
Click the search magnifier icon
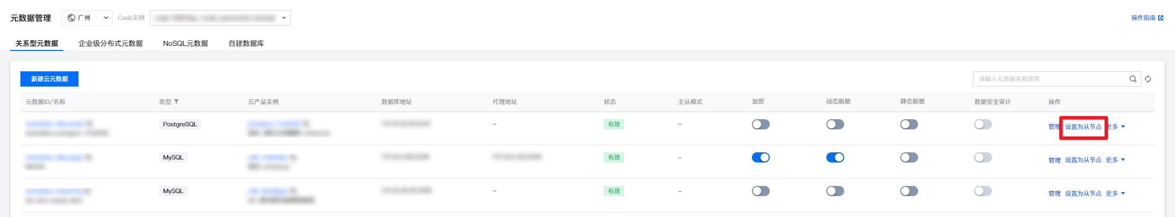pyautogui.click(x=1133, y=79)
